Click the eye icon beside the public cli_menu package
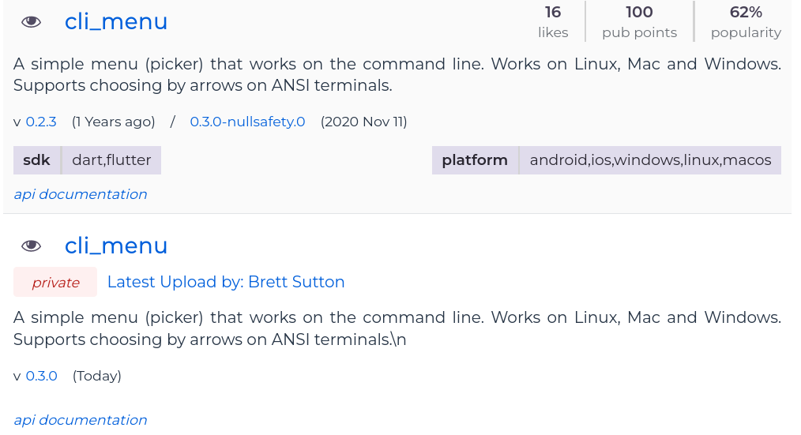Viewport: 801px width, 435px height. coord(31,22)
